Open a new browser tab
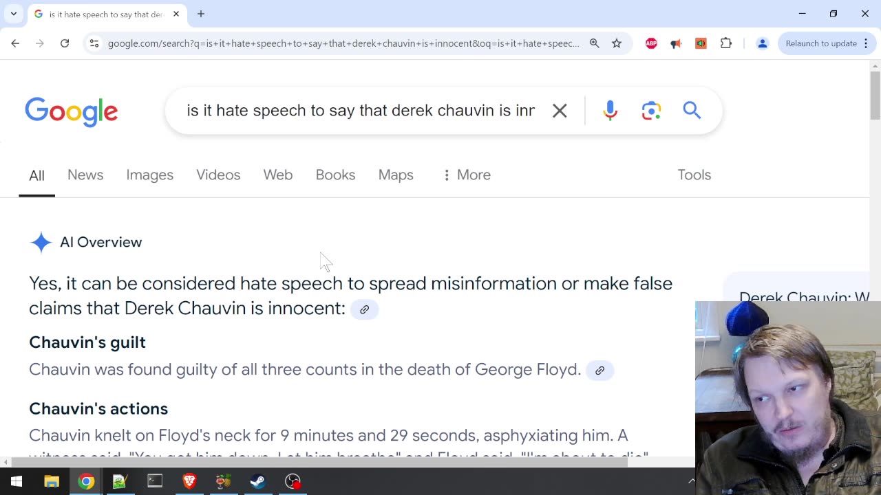The width and height of the screenshot is (881, 495). point(201,14)
